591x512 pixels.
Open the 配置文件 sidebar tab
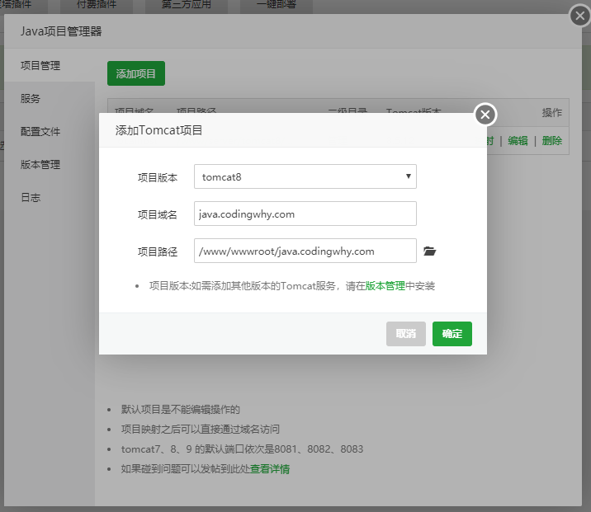(40, 131)
